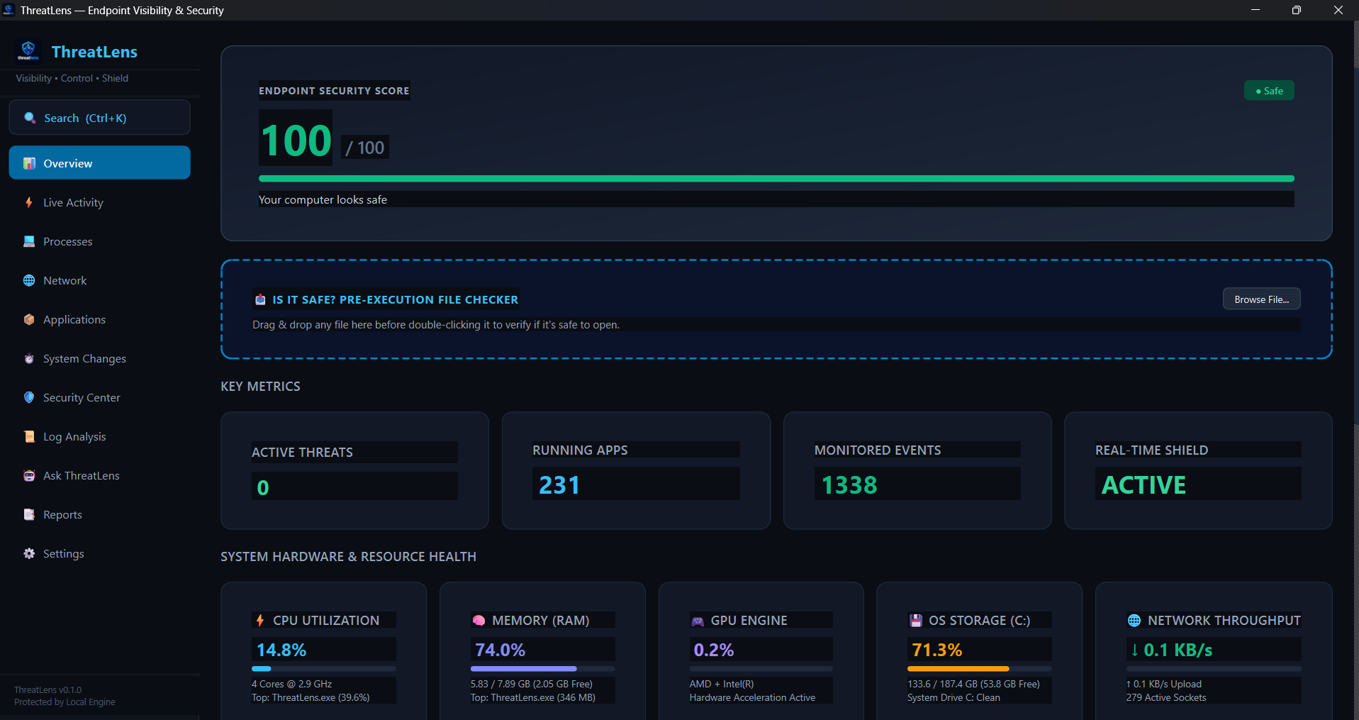Screen dimensions: 1359x720
Task: Click the Overview chart icon
Action: [29, 163]
